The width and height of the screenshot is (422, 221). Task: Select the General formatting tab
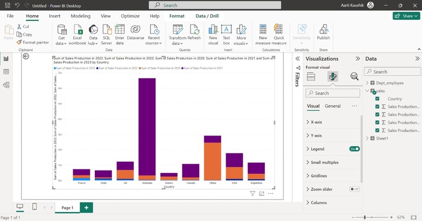point(333,106)
